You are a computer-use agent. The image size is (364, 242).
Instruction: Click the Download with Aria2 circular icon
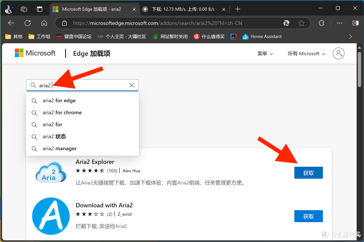pos(51,216)
